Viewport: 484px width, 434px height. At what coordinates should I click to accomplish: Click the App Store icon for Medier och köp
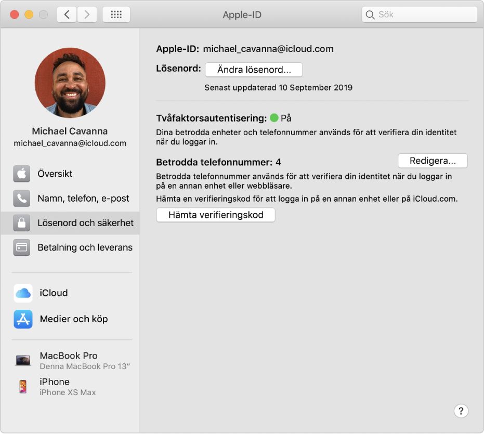click(23, 319)
